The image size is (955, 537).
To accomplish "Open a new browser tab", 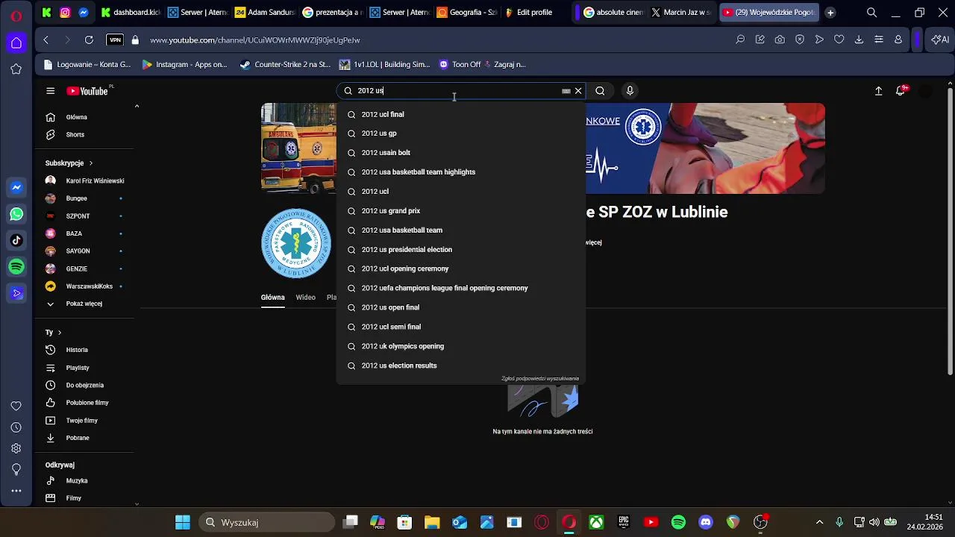I will 830,12.
